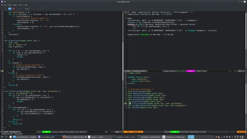Viewport: 247px width, 139px height.
Task: Click the volume icon in system tray
Action: pos(230,137)
